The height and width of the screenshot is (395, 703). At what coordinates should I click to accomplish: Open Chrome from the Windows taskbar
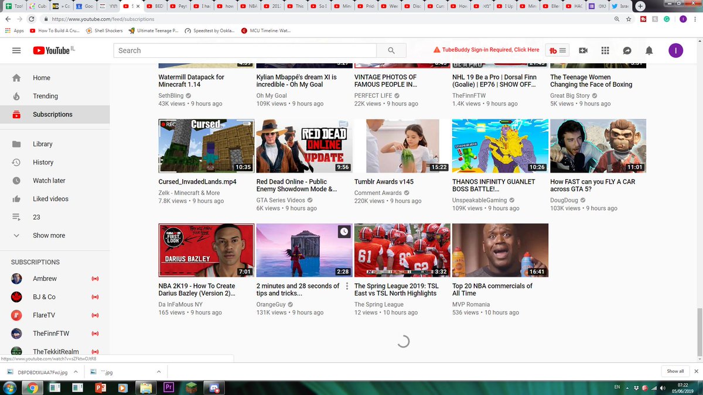pyautogui.click(x=32, y=387)
